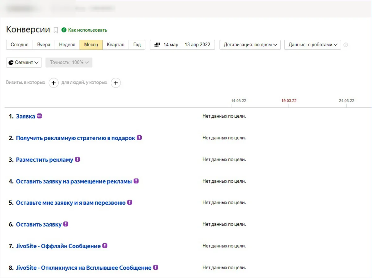The image size is (372, 278).
Task: Open the Как использовать help link
Action: pyautogui.click(x=88, y=30)
